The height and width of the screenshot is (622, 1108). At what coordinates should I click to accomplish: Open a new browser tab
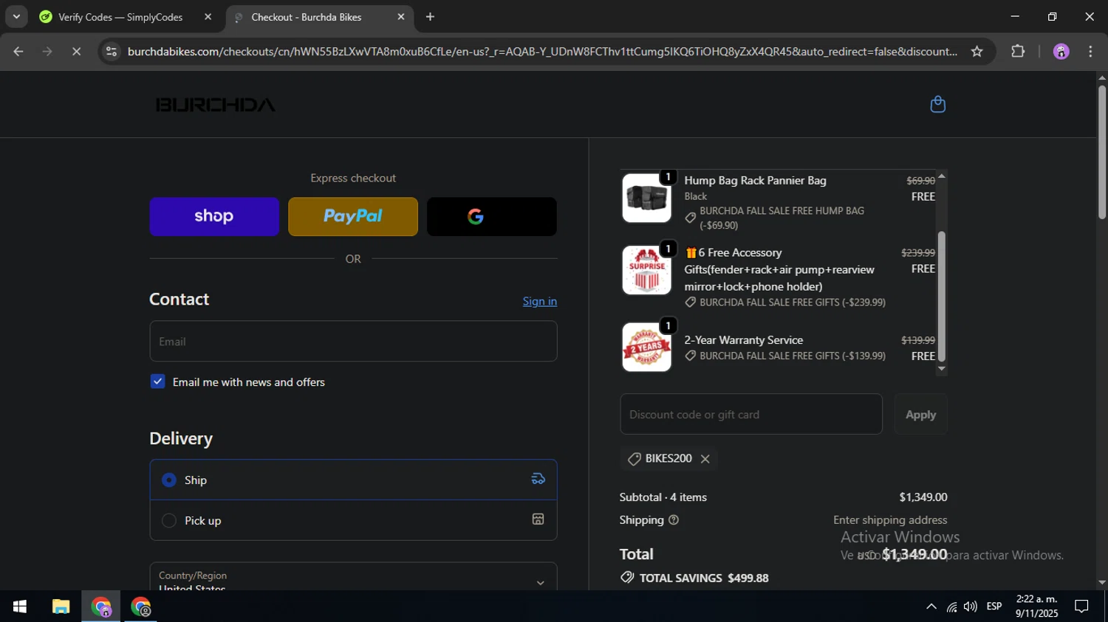(430, 17)
